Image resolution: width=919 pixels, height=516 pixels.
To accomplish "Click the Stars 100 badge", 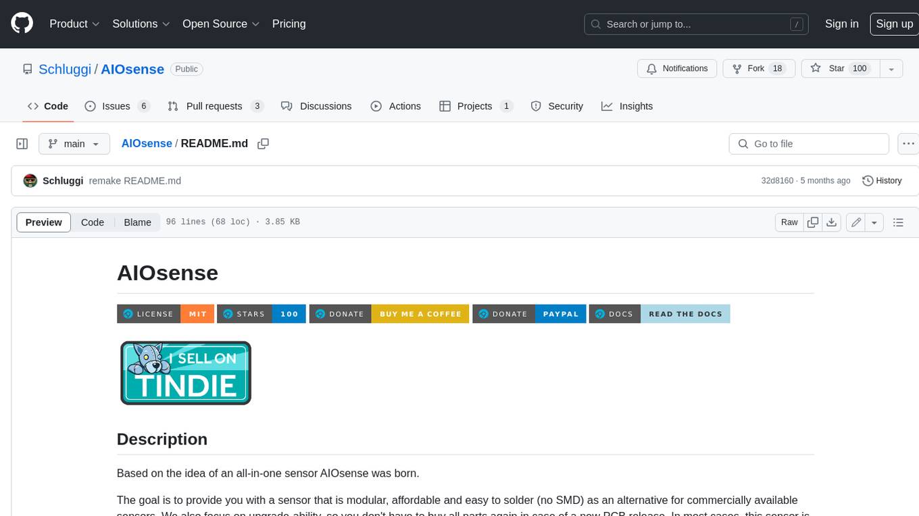I will click(262, 314).
